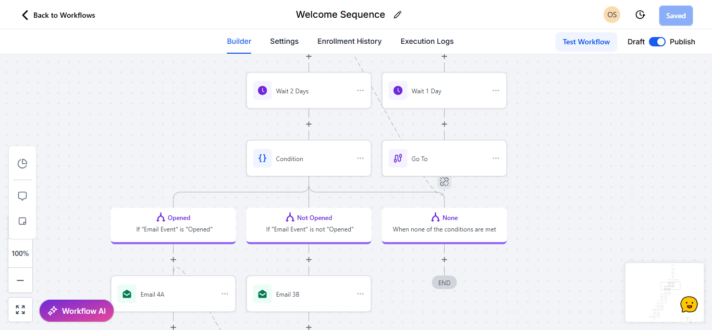Select the Wait 1 Day clock icon
Viewport: 712px width, 330px height.
click(x=398, y=91)
